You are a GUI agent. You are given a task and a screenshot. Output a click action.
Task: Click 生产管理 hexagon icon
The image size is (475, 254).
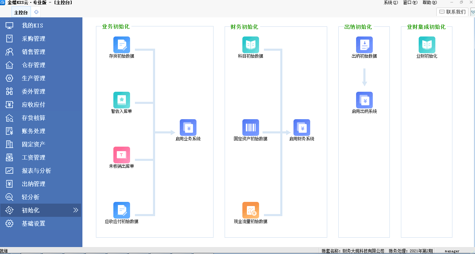(x=9, y=78)
